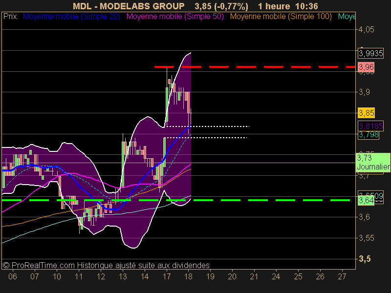Select the Prix legend label

point(10,17)
